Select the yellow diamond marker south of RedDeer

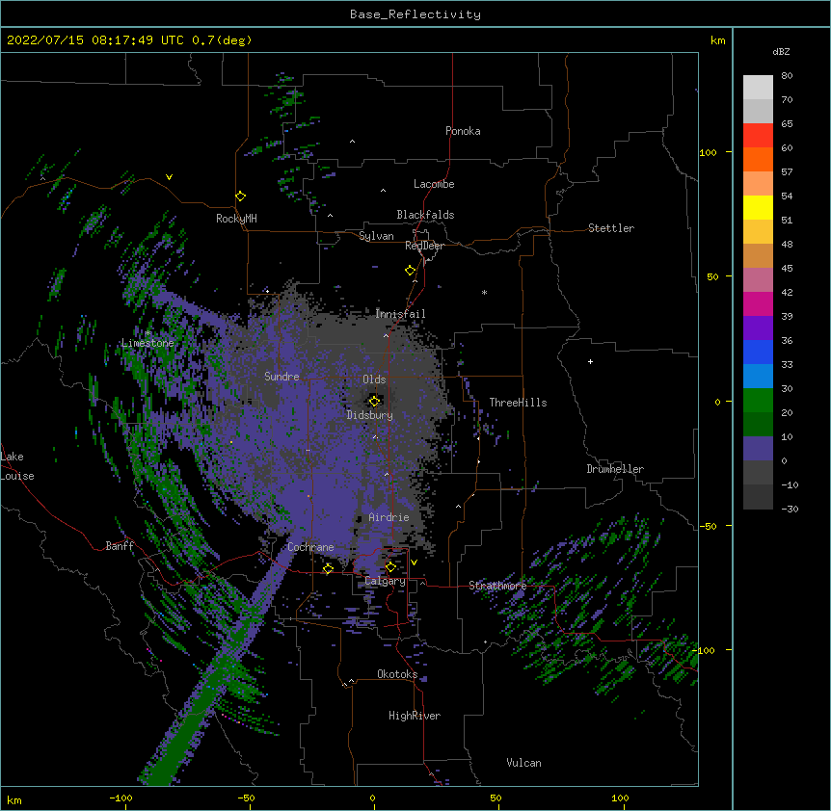click(x=411, y=271)
